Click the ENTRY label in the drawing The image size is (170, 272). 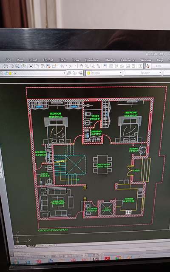[x=136, y=171]
